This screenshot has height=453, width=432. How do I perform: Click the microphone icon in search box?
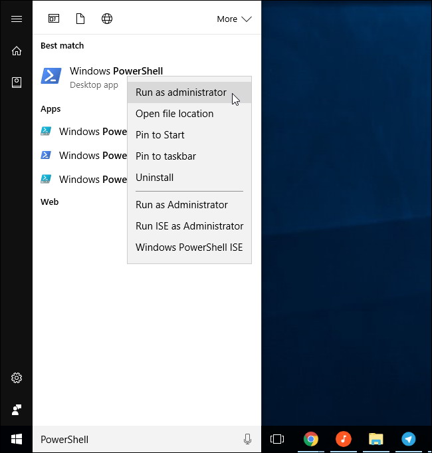click(247, 439)
